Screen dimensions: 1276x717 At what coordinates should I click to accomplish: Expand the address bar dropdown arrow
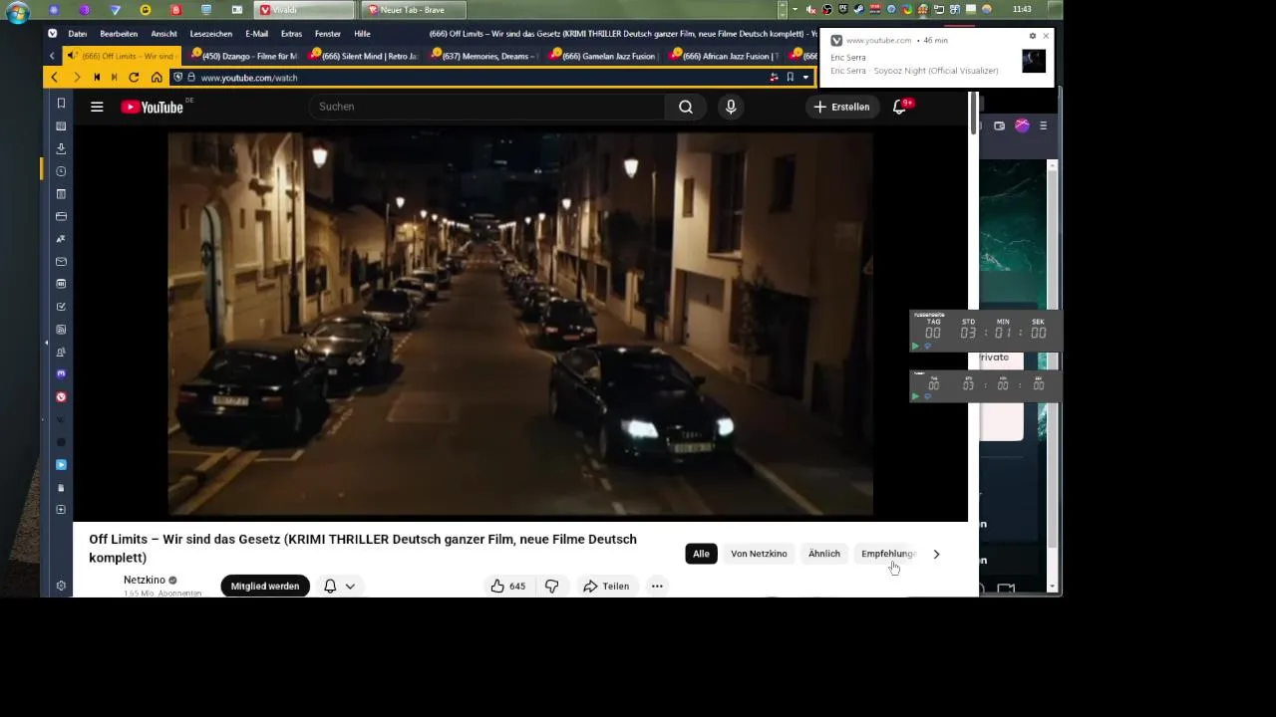pos(805,77)
